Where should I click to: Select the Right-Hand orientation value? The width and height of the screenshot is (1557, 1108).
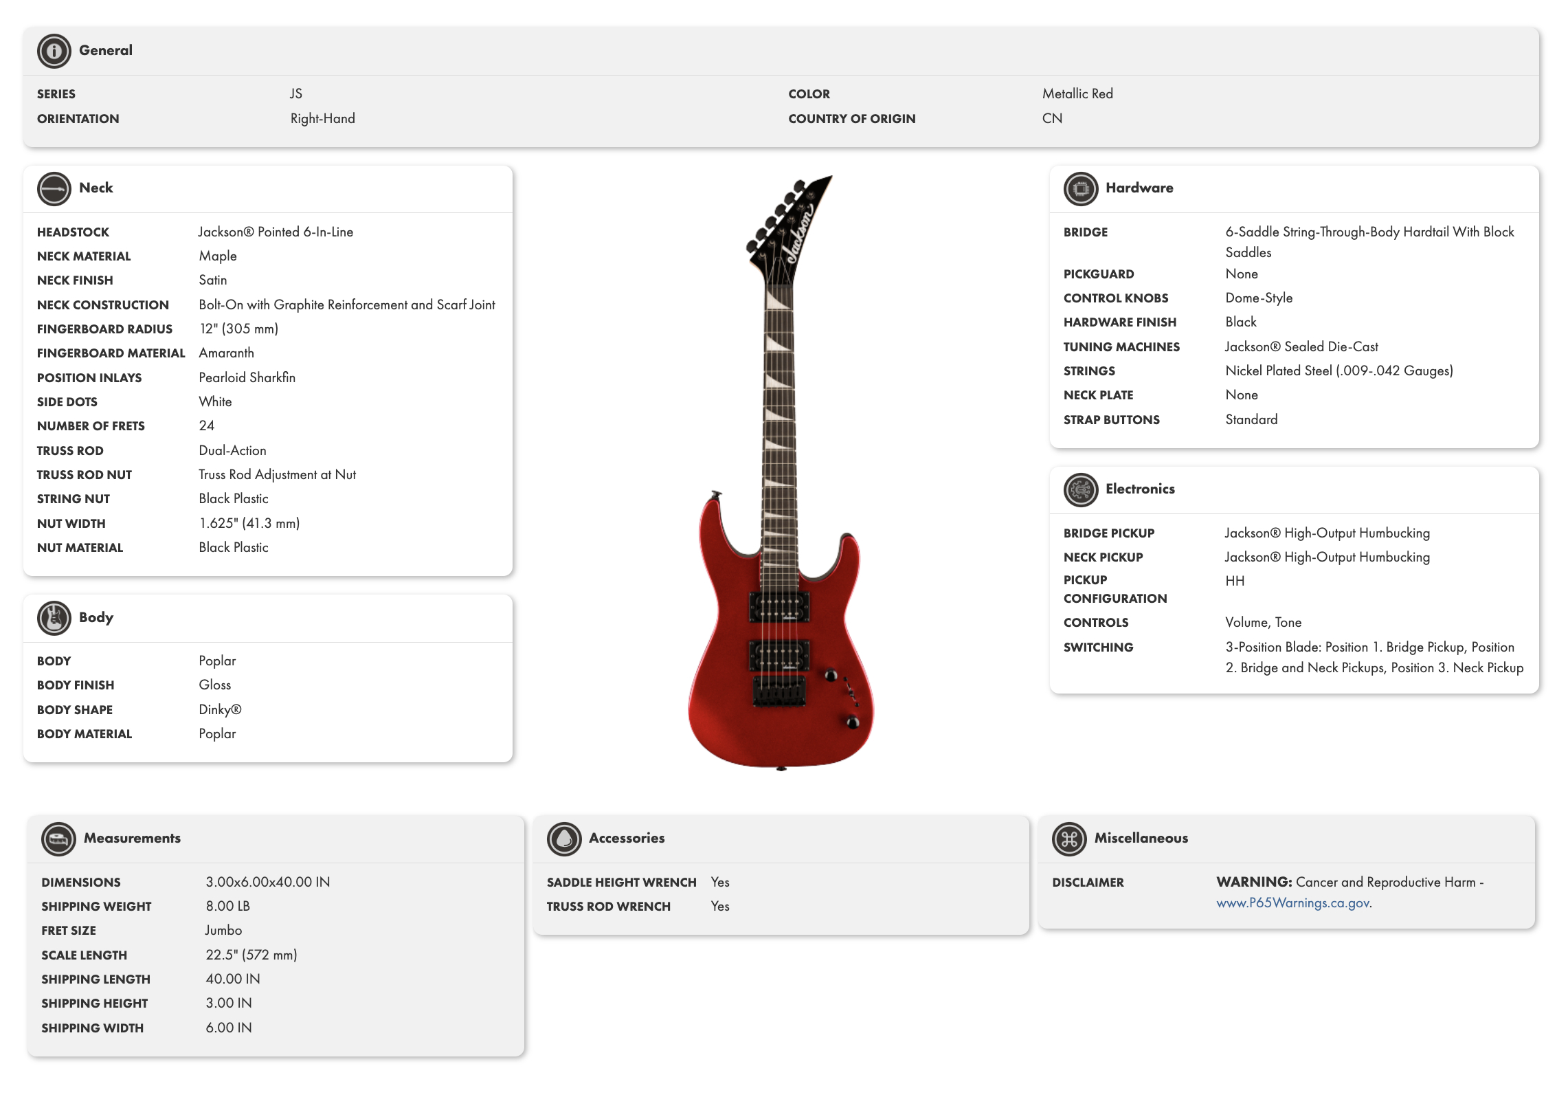[x=322, y=118]
